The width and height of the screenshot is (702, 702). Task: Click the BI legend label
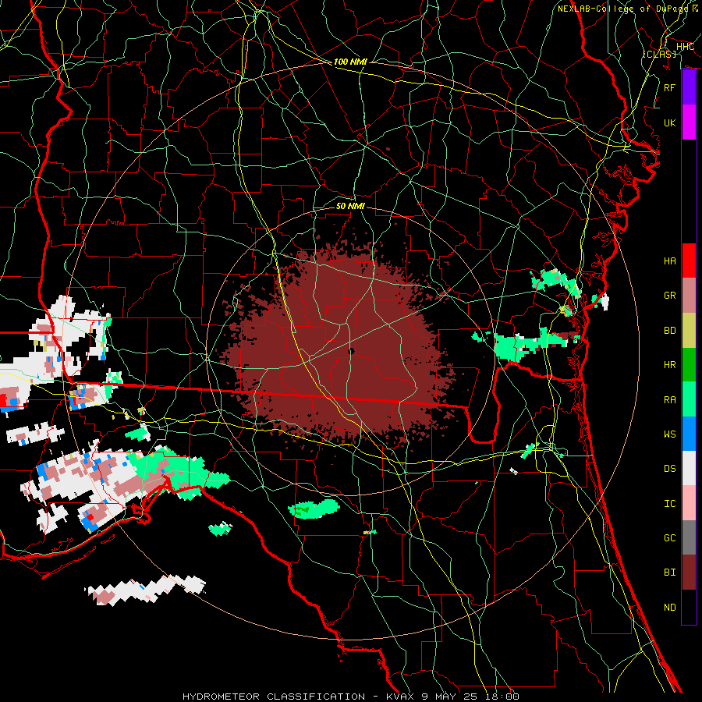click(x=669, y=573)
